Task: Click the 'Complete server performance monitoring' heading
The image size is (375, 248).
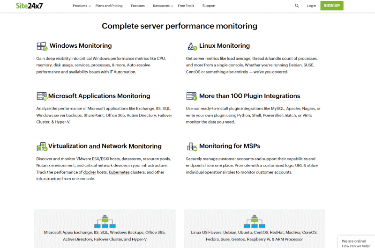Action: point(180,26)
